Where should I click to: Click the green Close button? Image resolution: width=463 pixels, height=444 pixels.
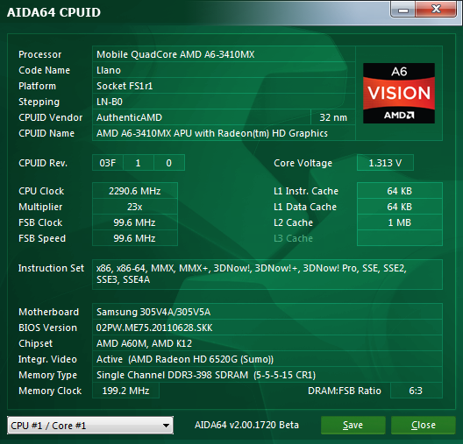(424, 425)
